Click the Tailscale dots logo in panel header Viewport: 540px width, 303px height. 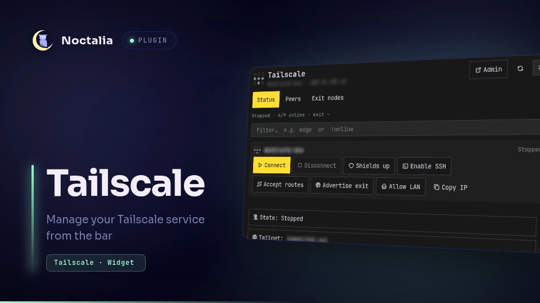pos(259,79)
